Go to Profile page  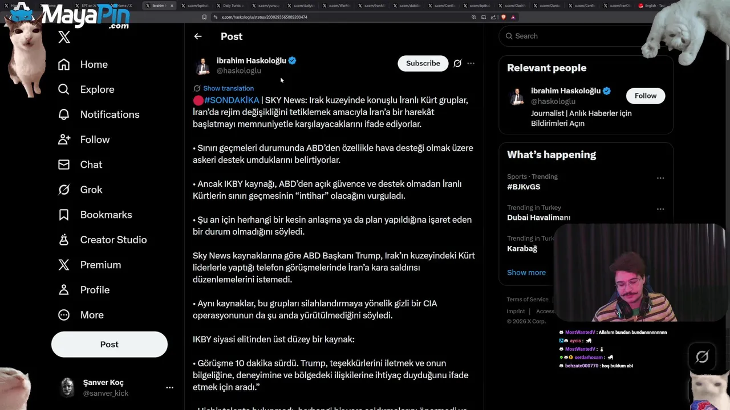point(84,290)
